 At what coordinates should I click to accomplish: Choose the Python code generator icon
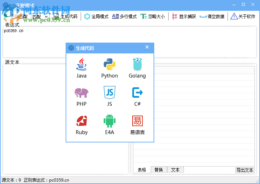(x=110, y=64)
